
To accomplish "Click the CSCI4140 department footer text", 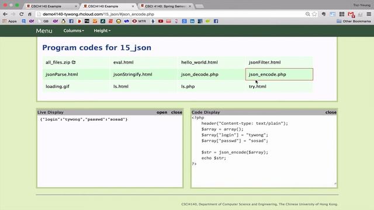I will (259, 204).
